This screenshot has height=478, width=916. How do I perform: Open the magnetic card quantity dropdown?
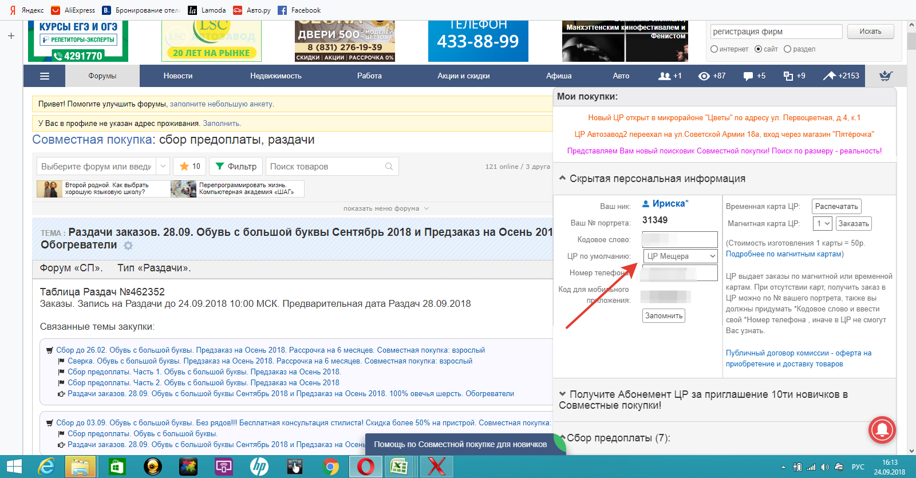click(823, 224)
